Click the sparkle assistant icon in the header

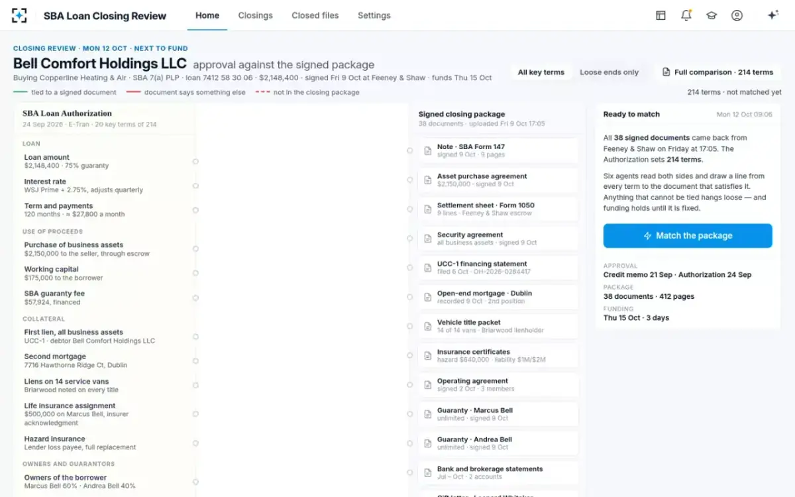click(x=772, y=15)
